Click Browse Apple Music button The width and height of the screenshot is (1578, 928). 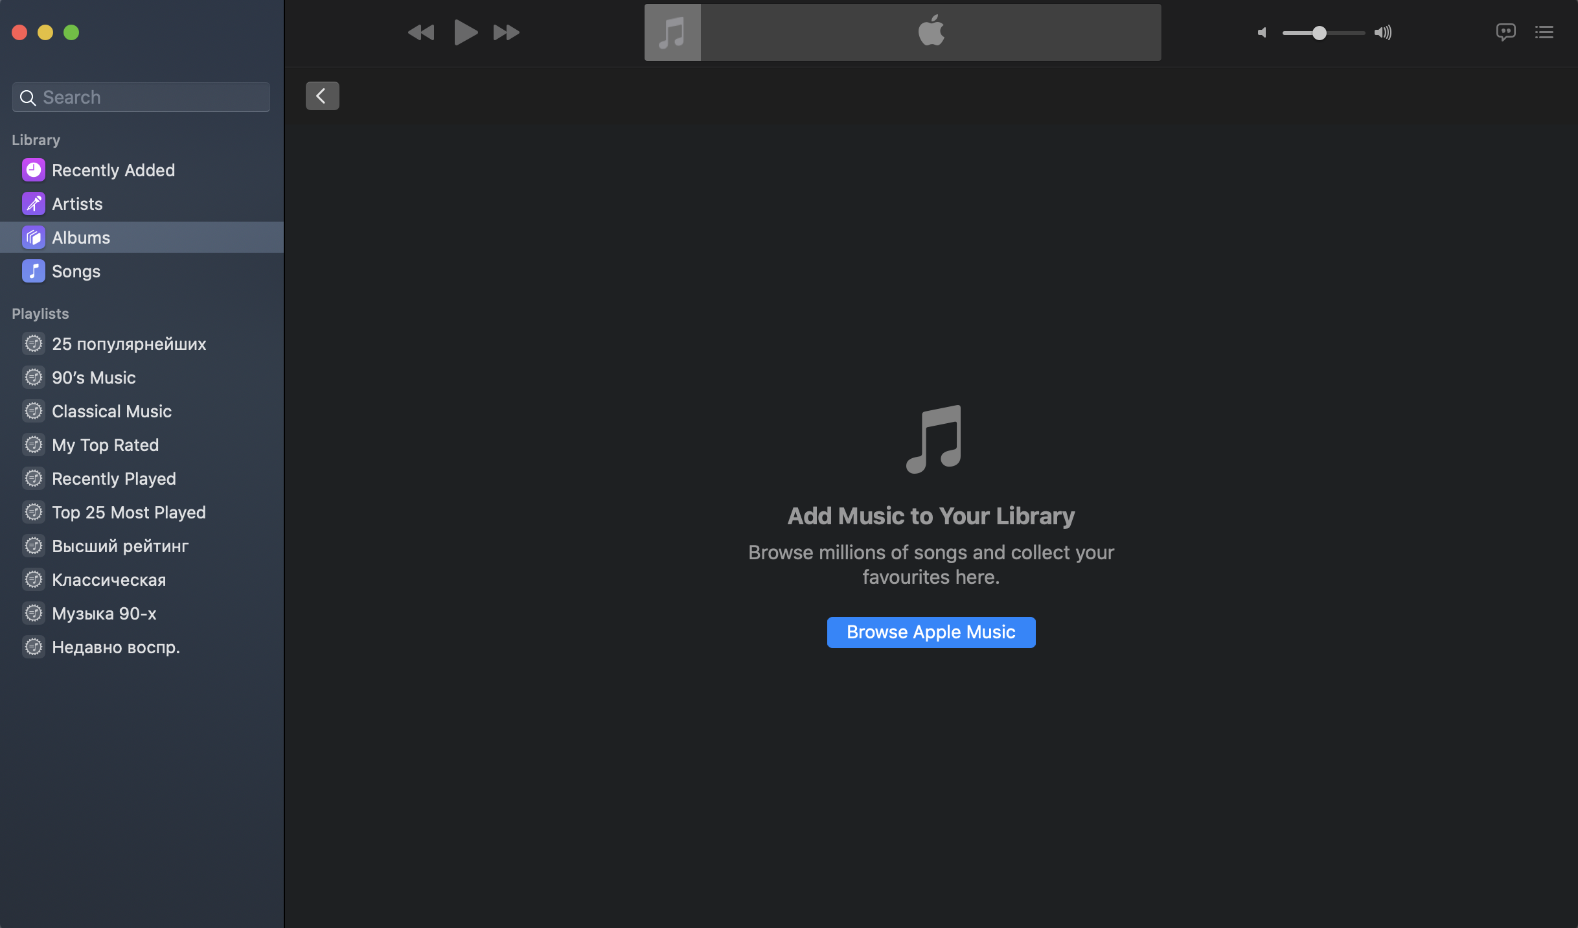point(931,632)
